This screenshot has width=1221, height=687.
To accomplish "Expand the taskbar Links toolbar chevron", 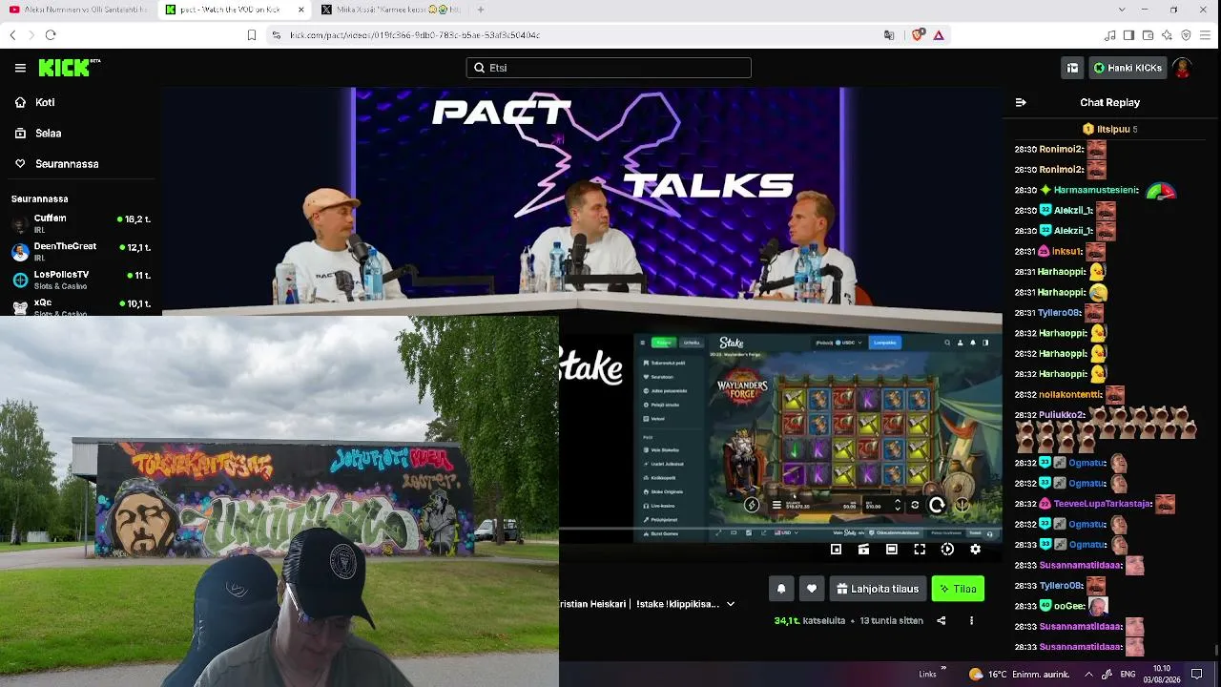I will coord(944,669).
